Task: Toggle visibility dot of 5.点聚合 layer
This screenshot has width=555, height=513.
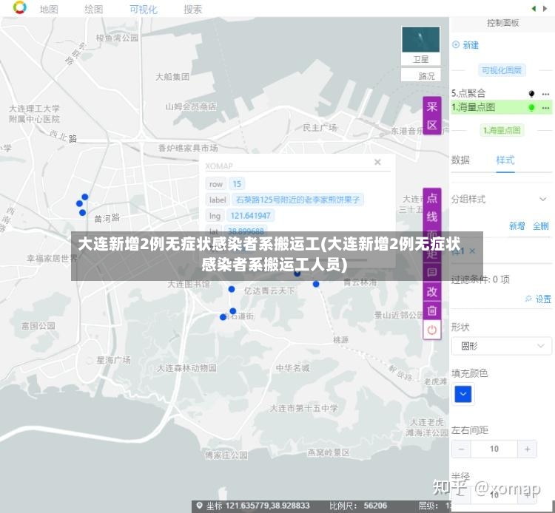Action: 531,93
